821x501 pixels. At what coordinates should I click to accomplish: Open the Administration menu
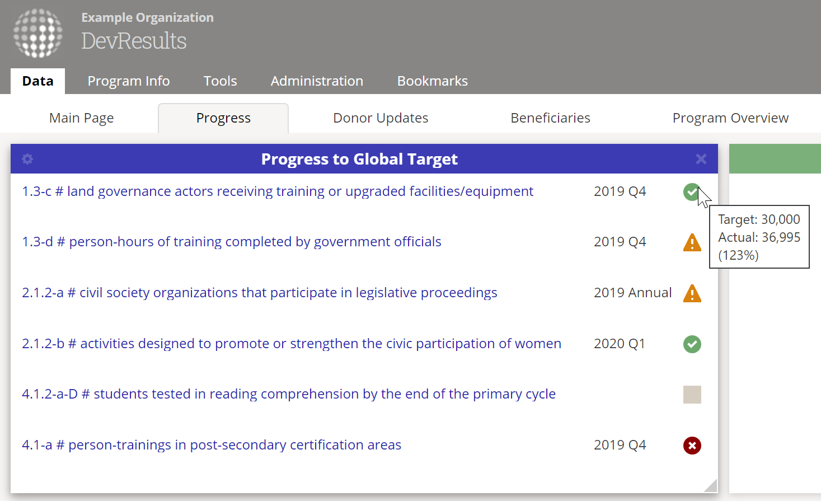coord(317,81)
